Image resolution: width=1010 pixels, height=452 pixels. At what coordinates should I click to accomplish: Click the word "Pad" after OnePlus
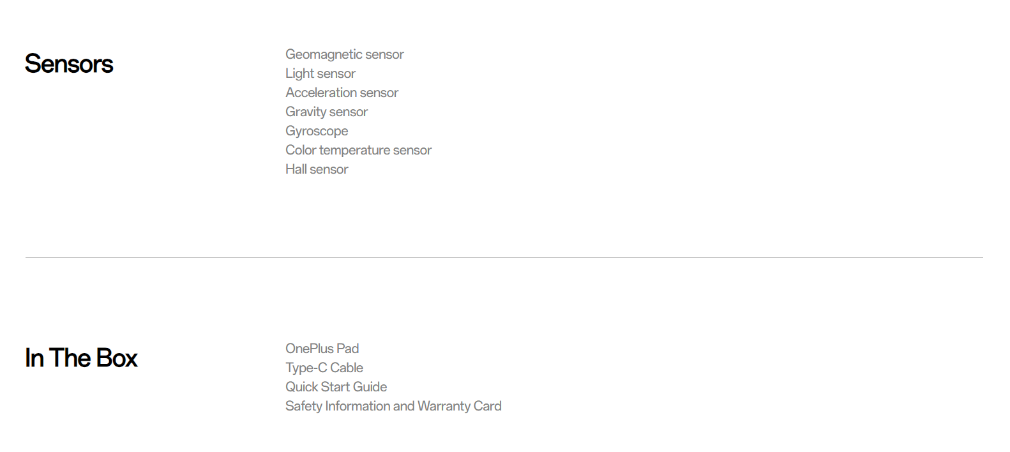(348, 349)
